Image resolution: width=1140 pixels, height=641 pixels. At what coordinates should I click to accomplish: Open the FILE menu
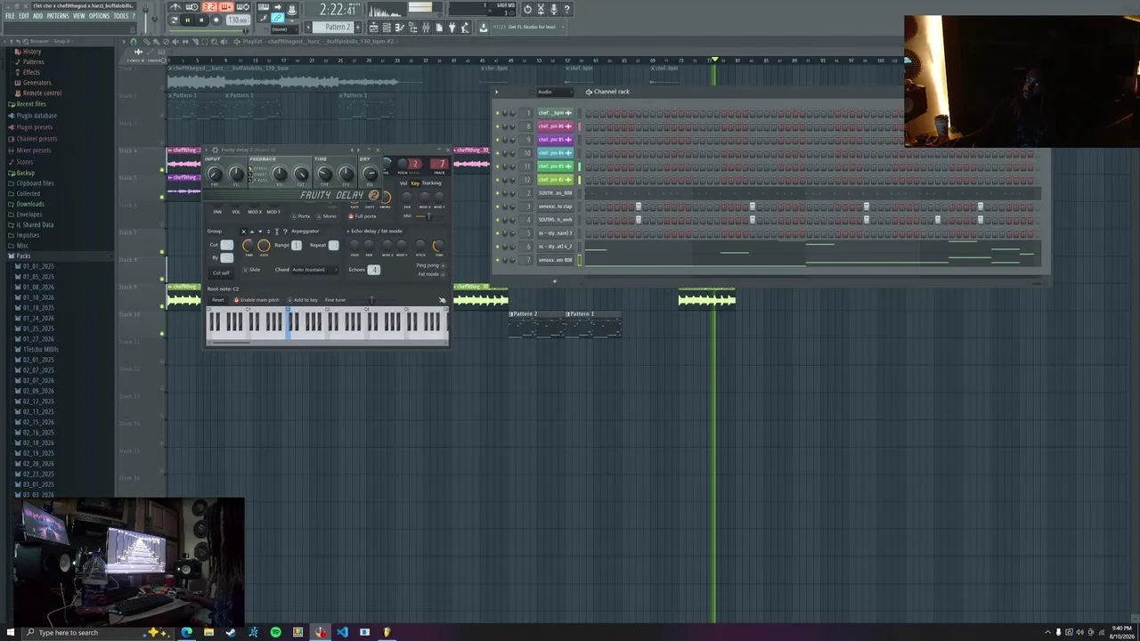[10, 16]
